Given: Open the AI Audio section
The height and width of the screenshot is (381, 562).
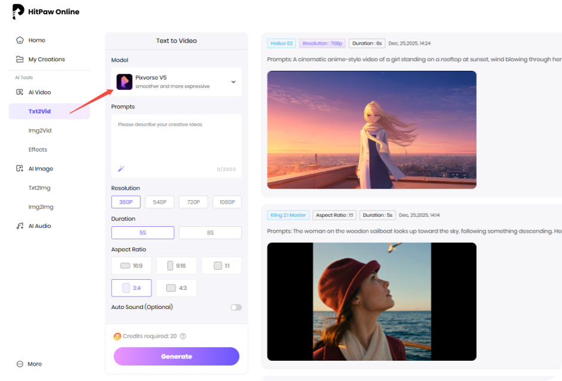Looking at the screenshot, I should 39,226.
